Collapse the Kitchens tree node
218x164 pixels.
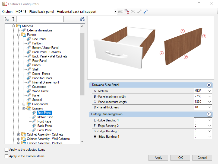point(13,26)
